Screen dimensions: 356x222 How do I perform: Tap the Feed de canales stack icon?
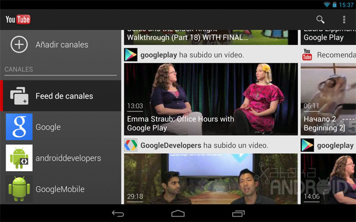[19, 96]
